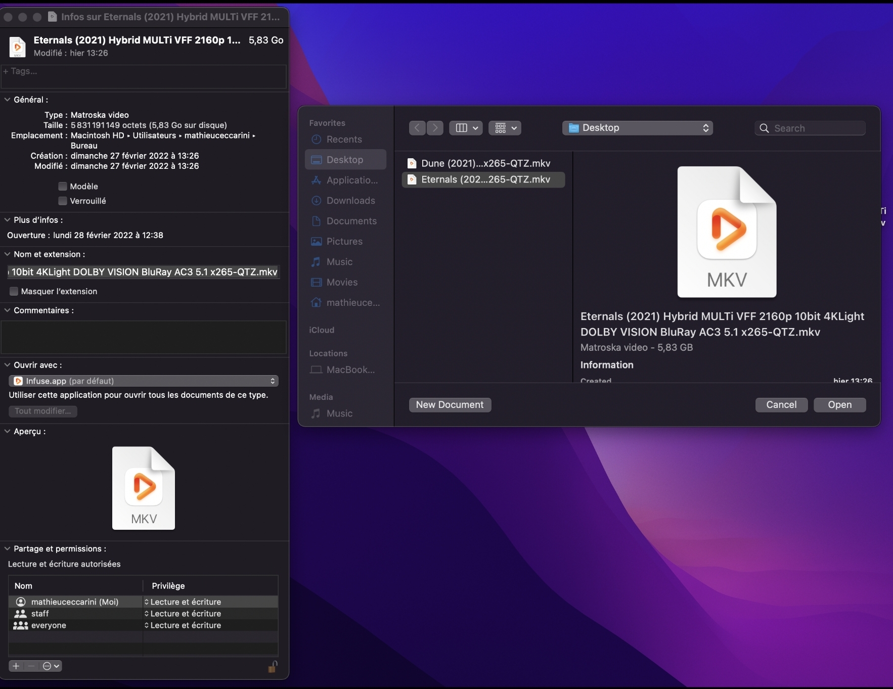
Task: Open the permissions action menu
Action: (51, 666)
